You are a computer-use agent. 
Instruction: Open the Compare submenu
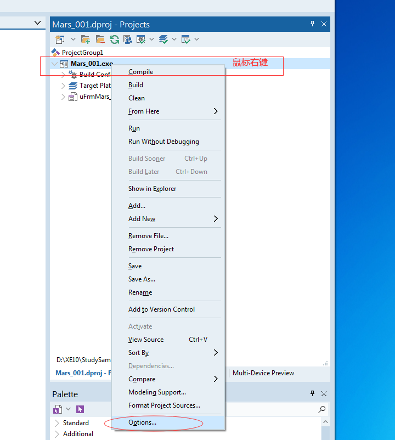(168, 379)
